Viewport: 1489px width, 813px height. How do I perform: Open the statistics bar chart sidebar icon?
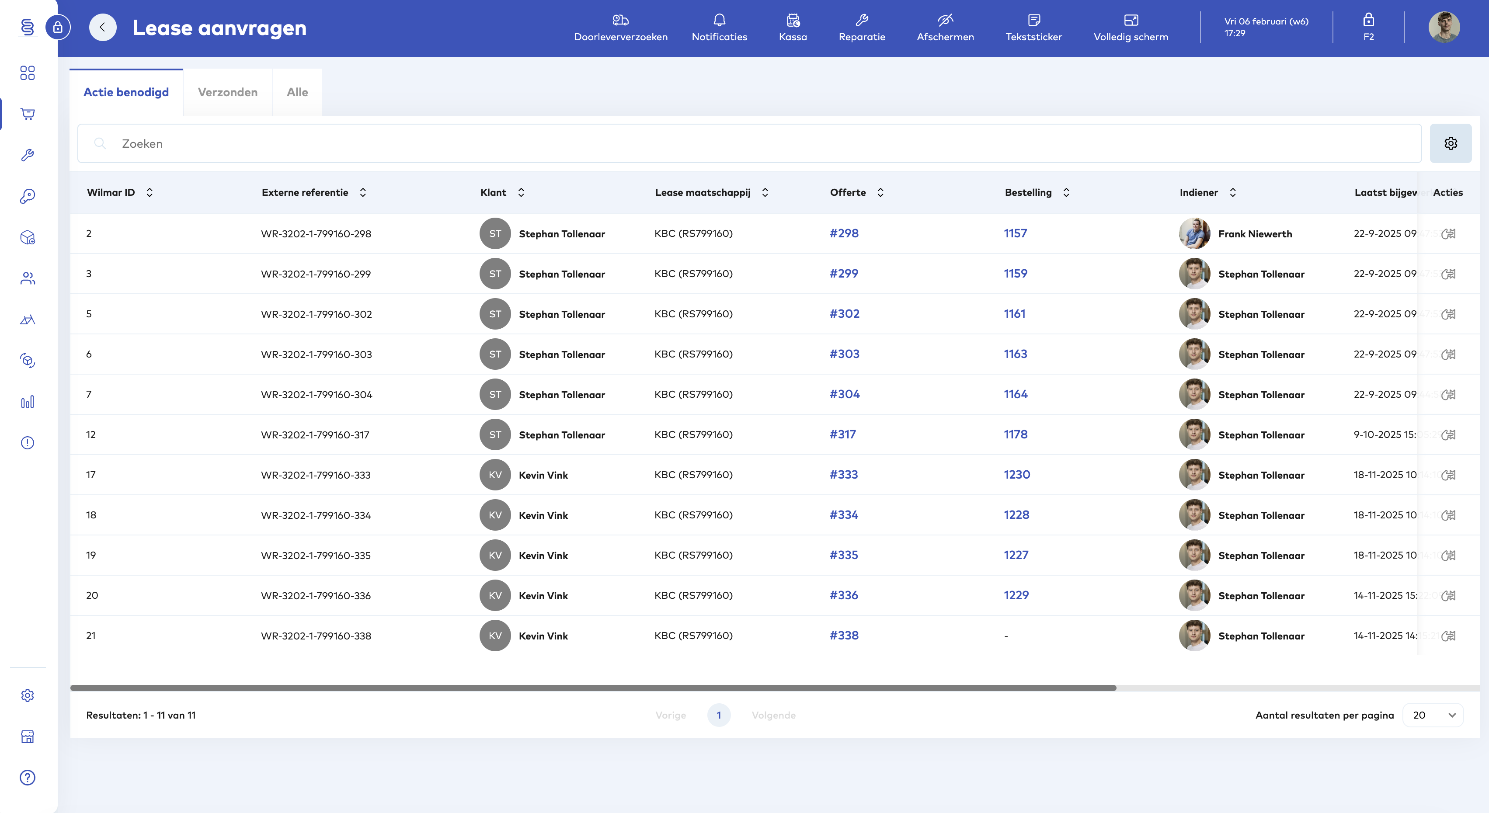pos(28,402)
